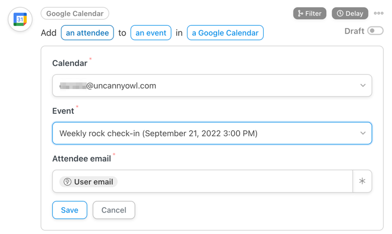Open the three-dot more options menu
The width and height of the screenshot is (392, 234).
click(x=378, y=13)
